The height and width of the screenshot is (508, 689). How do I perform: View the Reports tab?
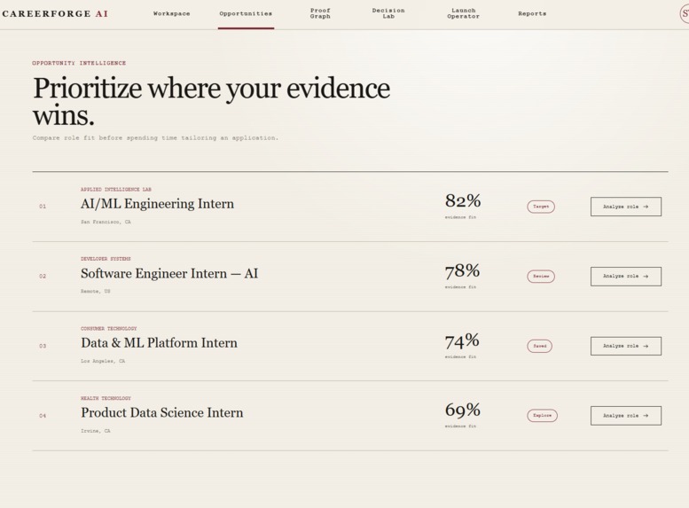[532, 13]
